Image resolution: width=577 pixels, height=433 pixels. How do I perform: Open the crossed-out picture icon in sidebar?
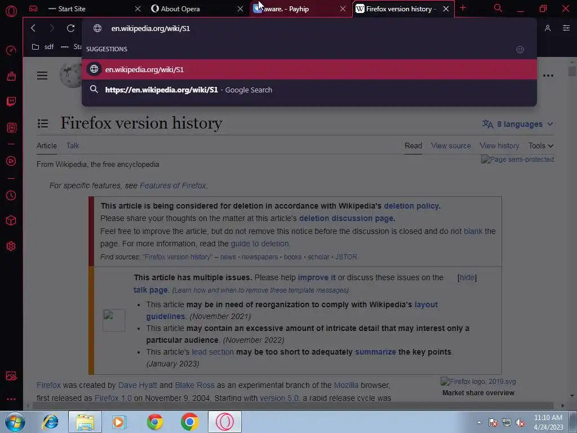point(11,375)
